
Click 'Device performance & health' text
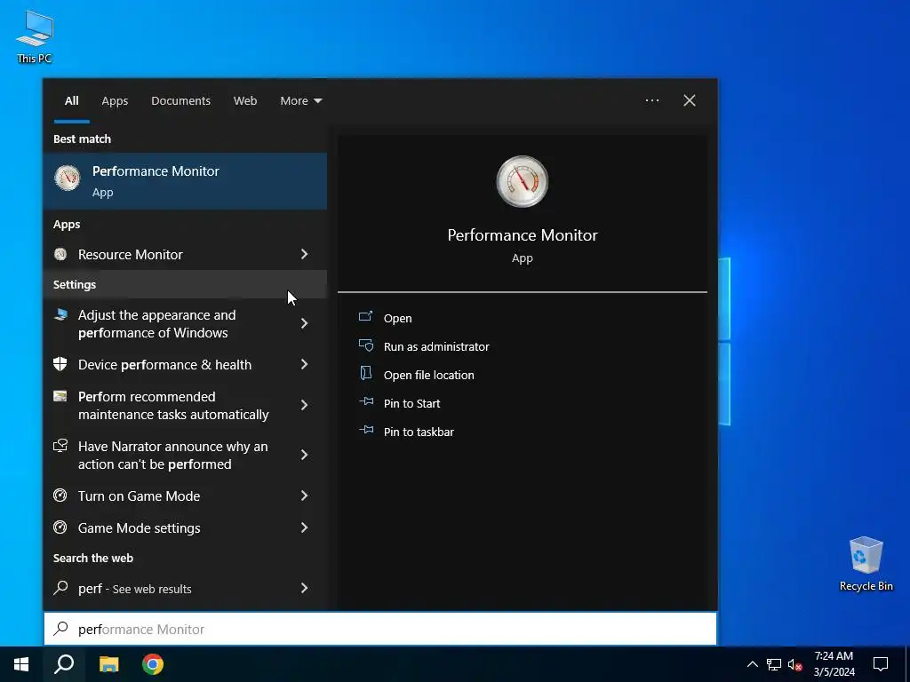point(164,364)
